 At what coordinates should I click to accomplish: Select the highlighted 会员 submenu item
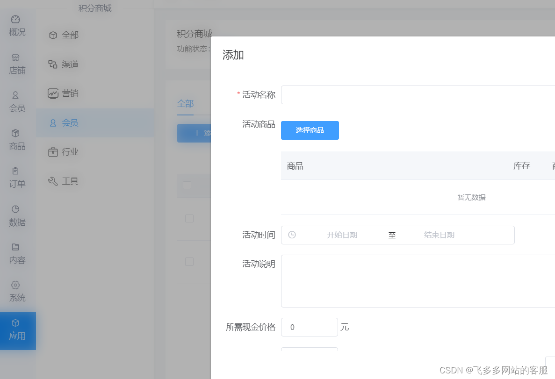click(x=95, y=123)
